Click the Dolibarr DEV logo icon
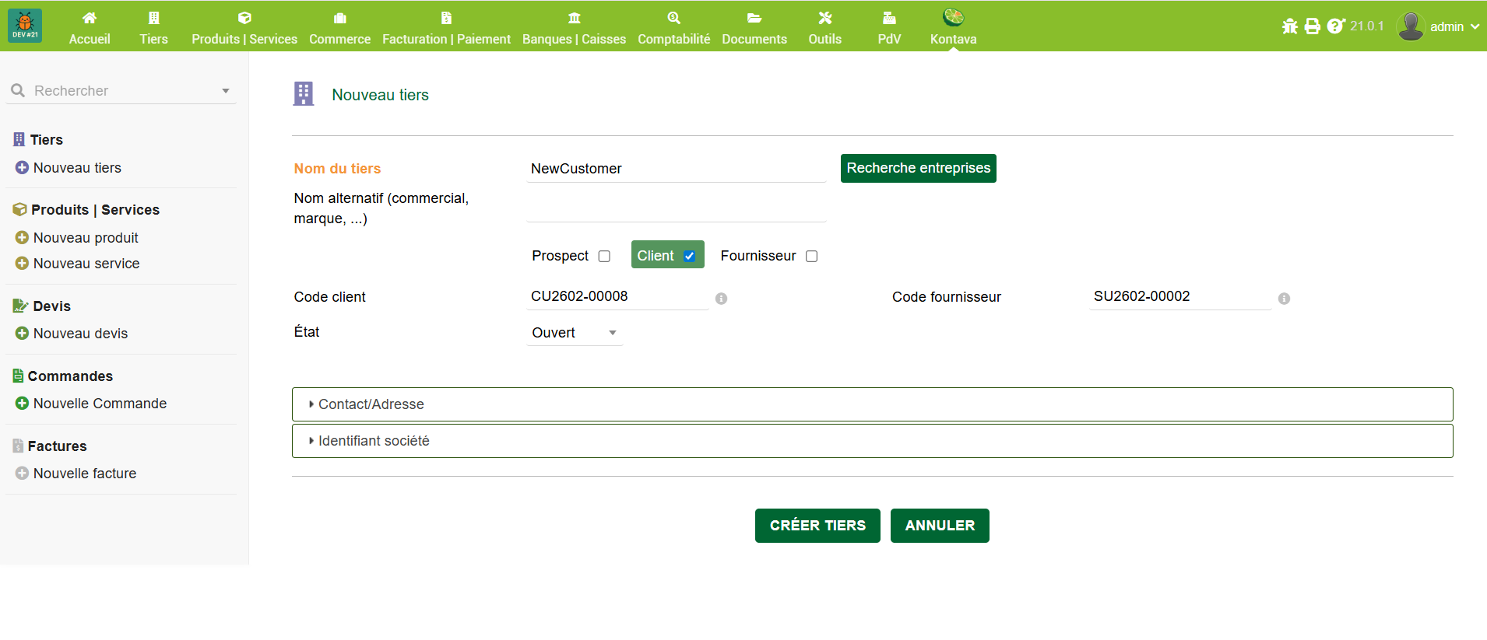Screen dimensions: 1487x640 point(25,26)
